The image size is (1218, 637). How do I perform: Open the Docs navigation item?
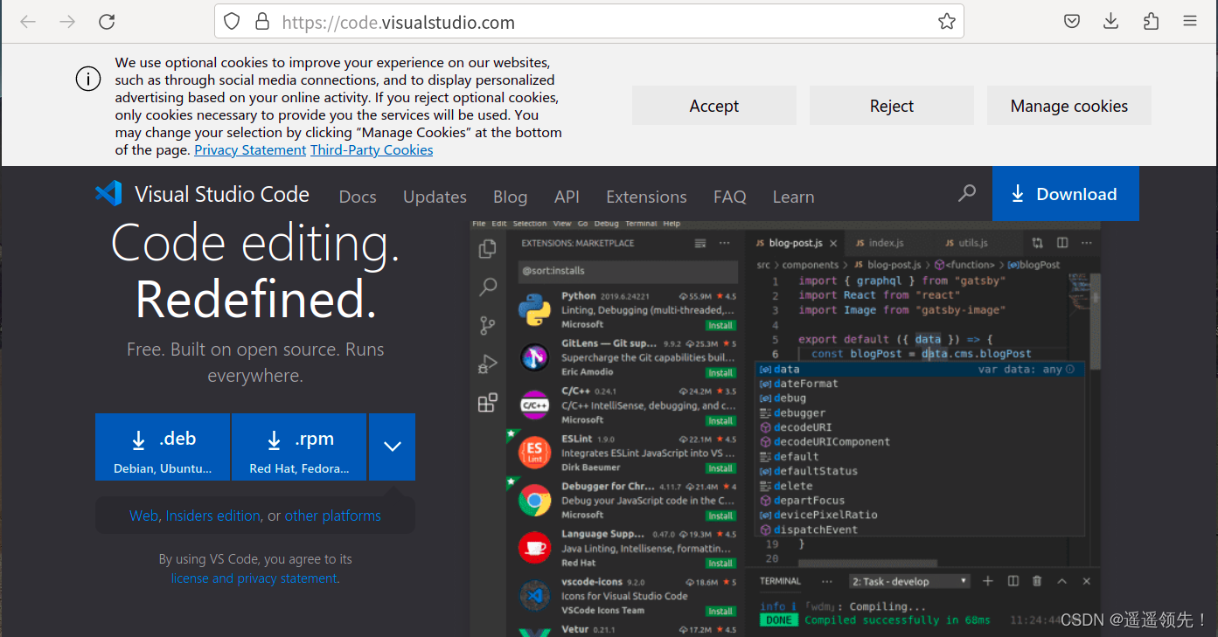click(358, 197)
